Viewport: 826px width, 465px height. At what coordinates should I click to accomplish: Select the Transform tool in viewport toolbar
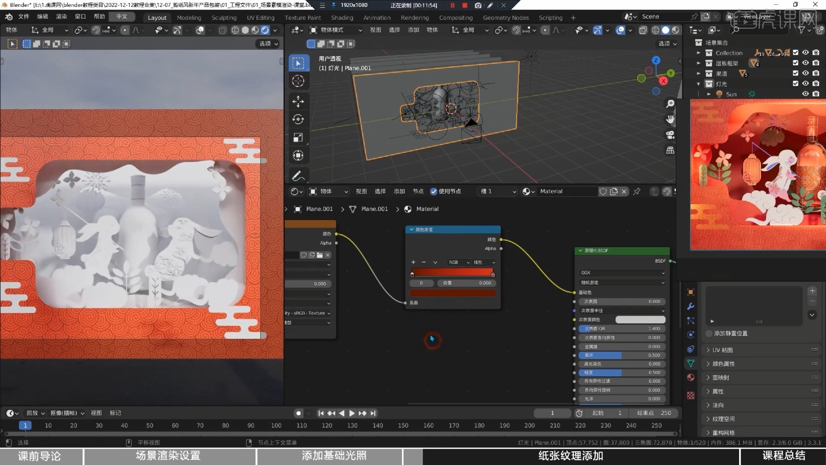[x=298, y=155]
